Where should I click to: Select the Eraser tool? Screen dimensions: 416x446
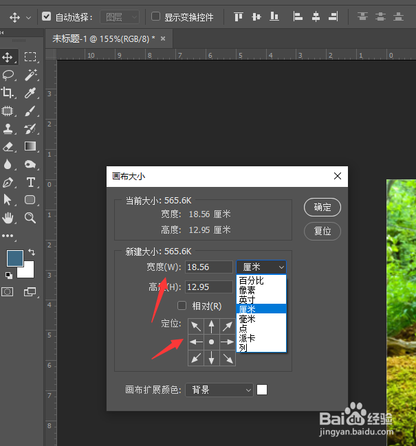point(8,147)
